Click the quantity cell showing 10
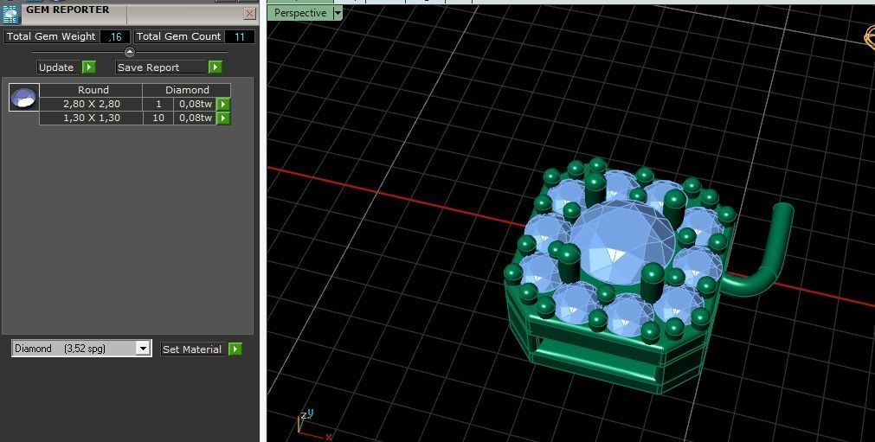875x442 pixels. tap(158, 119)
